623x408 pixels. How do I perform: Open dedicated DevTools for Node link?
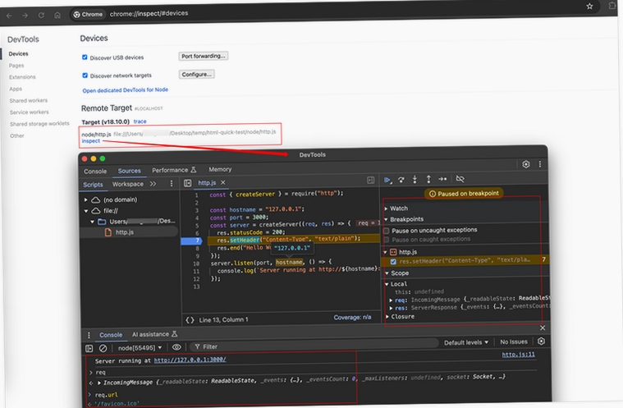tap(125, 90)
